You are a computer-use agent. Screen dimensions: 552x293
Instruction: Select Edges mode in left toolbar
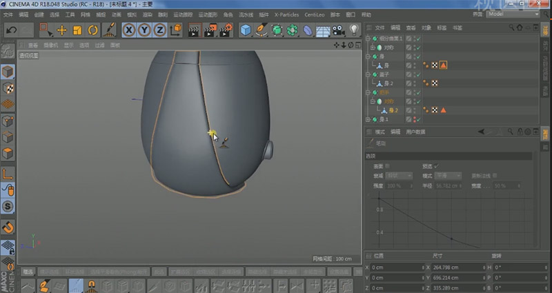coord(8,137)
